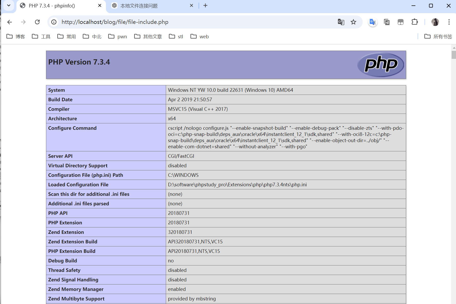
Task: Open the 常用 bookmark folder
Action: tap(67, 36)
